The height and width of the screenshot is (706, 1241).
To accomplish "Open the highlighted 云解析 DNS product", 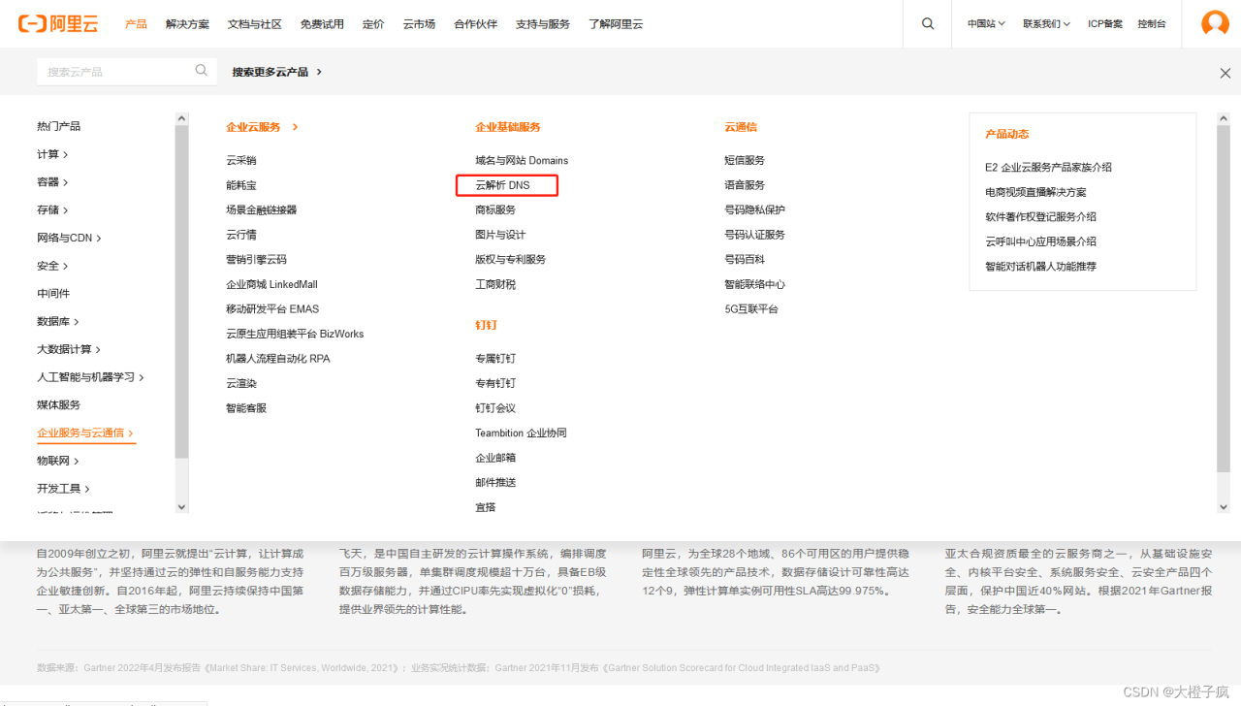I will click(x=505, y=184).
